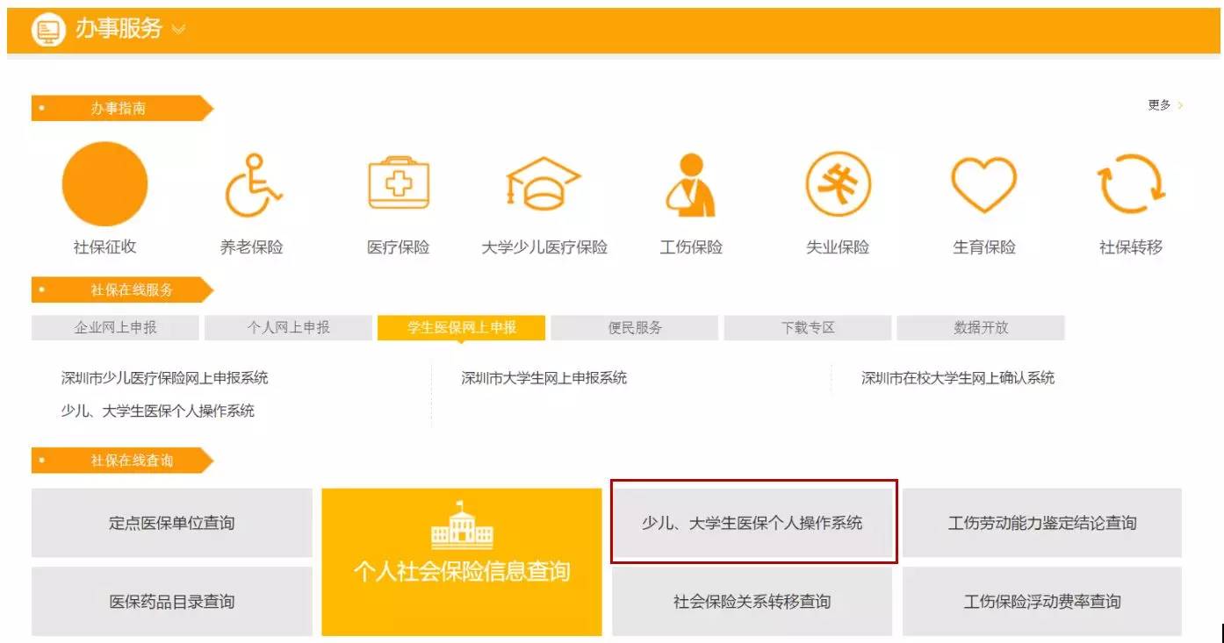This screenshot has width=1224, height=643.
Task: Click the 定点医保单位查询 button
Action: [x=172, y=523]
